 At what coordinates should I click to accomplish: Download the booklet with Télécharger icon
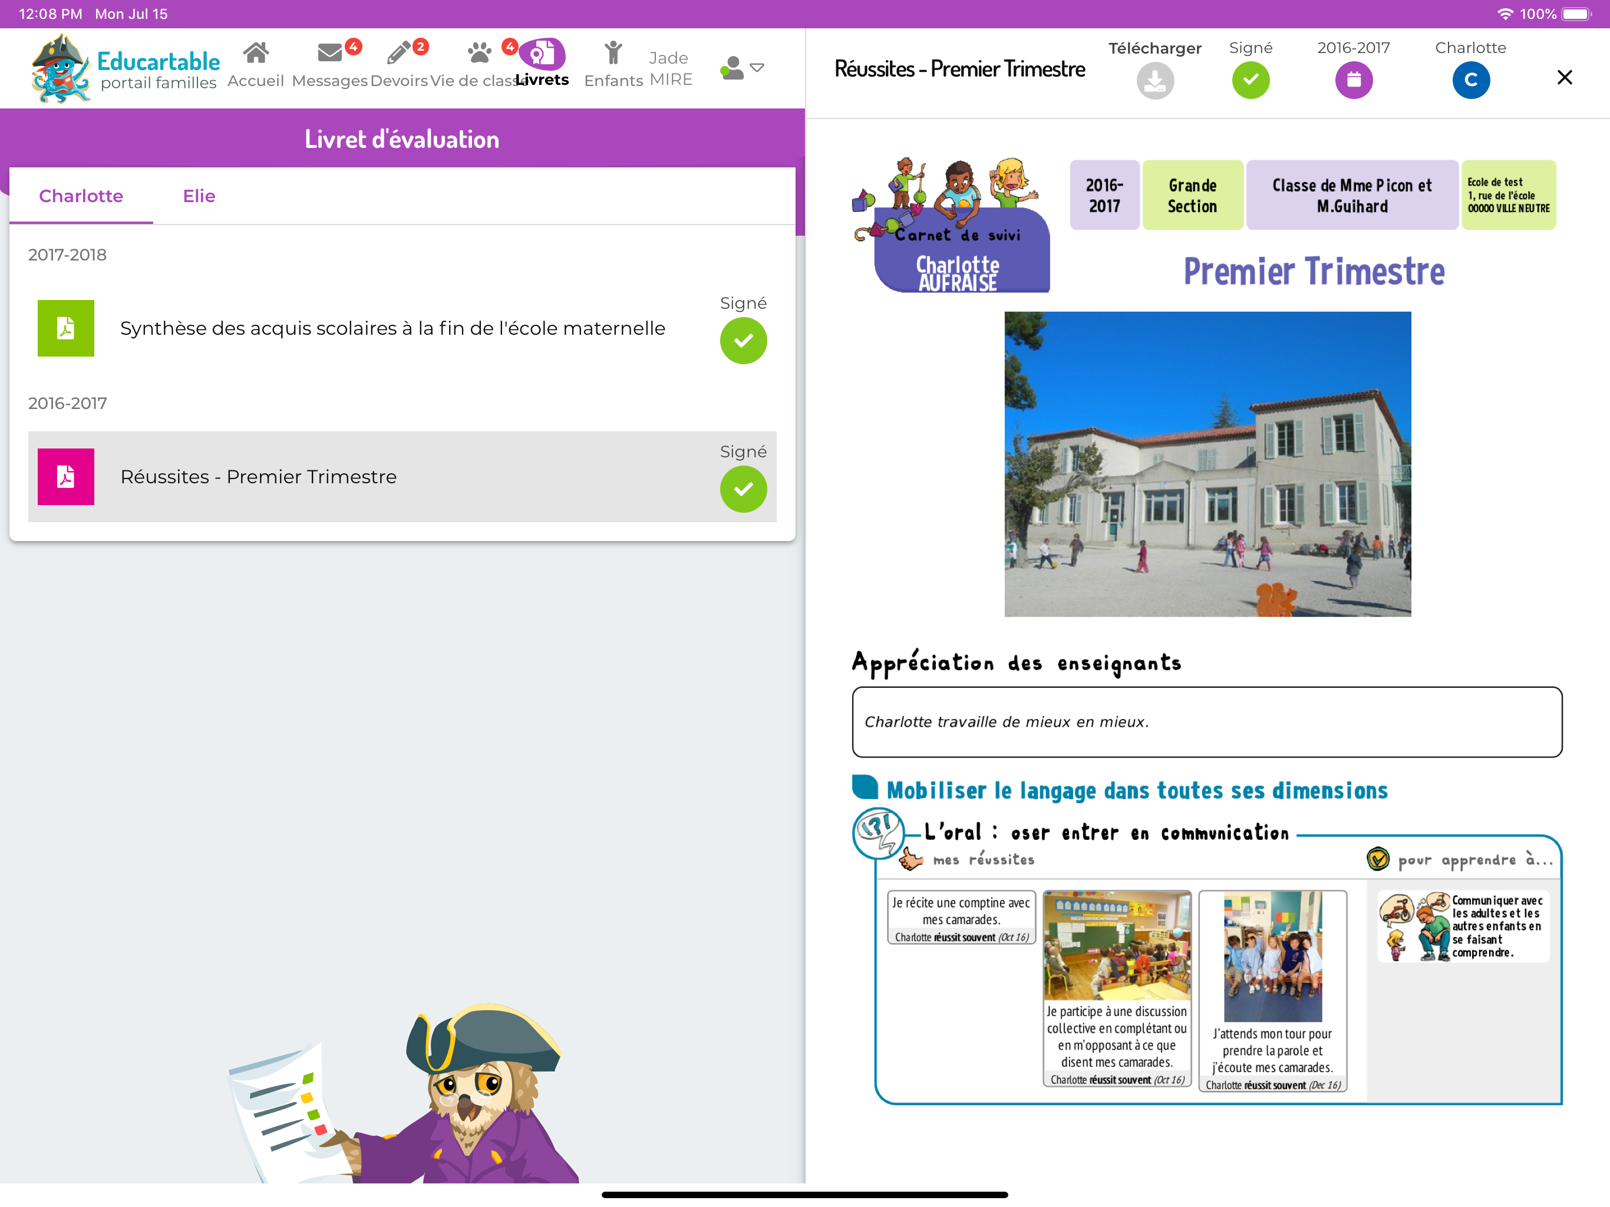click(1155, 80)
